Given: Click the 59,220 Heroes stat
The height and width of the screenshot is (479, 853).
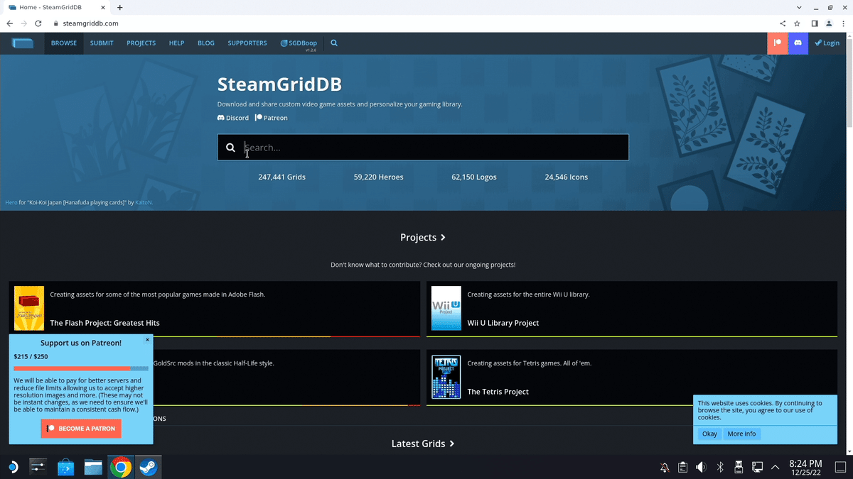Looking at the screenshot, I should 378,177.
